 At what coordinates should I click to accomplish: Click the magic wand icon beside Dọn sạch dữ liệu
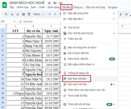65,84
